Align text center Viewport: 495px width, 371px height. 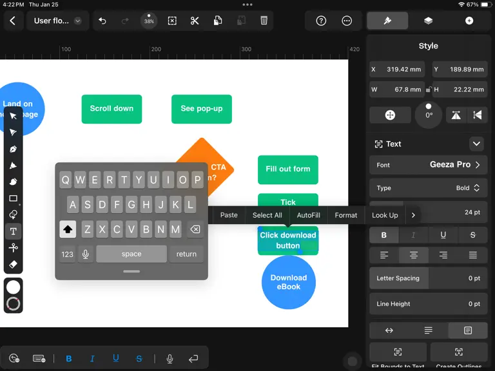coord(413,255)
